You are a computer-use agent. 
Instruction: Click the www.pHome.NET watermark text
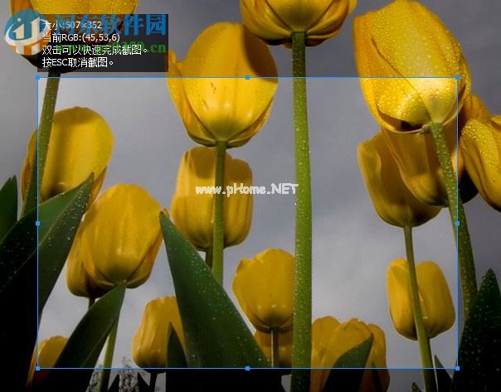pos(246,189)
